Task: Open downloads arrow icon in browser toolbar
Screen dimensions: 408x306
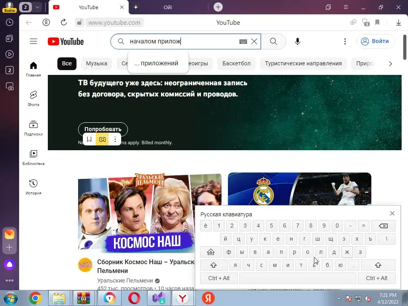Action: (398, 23)
